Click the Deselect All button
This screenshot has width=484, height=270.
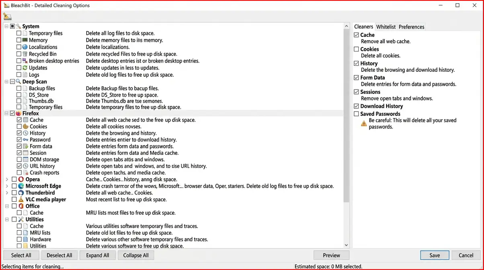tap(59, 255)
